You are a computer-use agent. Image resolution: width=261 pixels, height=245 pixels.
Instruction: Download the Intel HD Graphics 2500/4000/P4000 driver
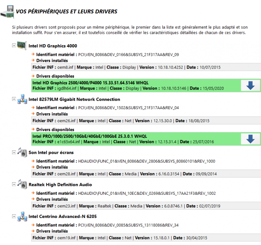[x=250, y=86]
